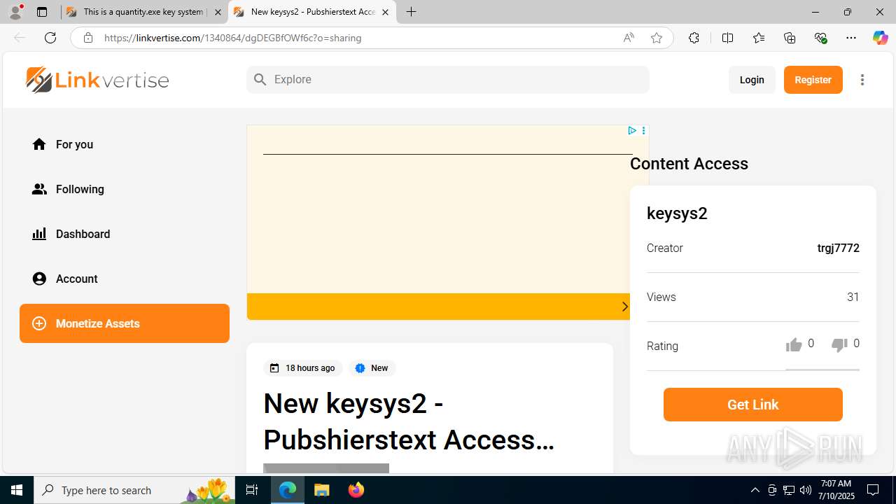Add this page to favorites star
This screenshot has height=504, width=896.
657,38
